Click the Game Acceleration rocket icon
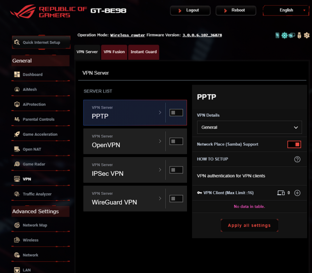This screenshot has width=312, height=273. point(17,134)
